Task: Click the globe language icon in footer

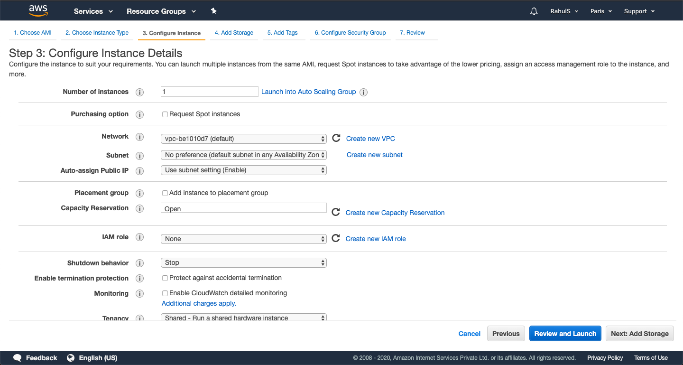Action: click(71, 358)
